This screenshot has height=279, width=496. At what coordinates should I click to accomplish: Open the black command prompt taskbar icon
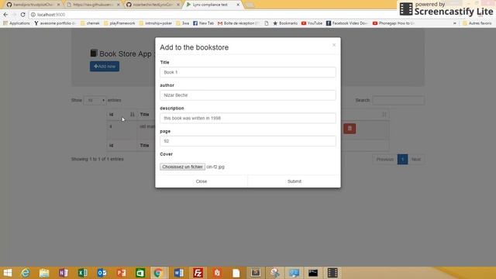[x=313, y=273]
